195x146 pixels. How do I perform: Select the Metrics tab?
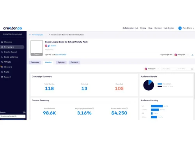48,62
